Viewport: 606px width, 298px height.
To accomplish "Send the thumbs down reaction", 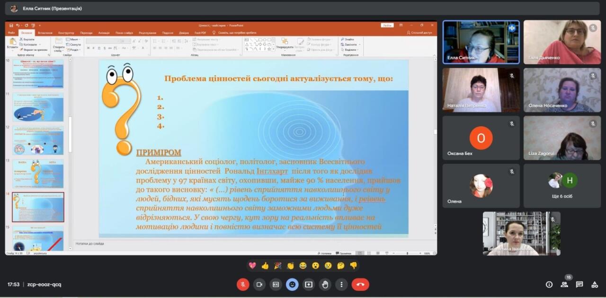I will coord(353,266).
